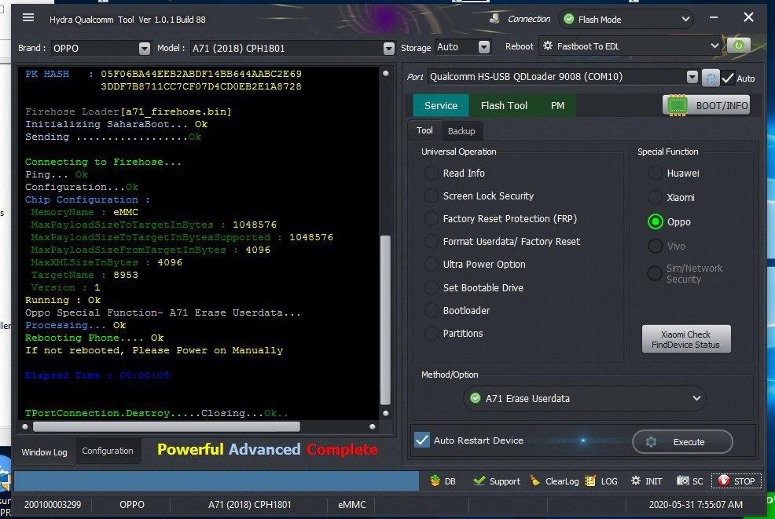The height and width of the screenshot is (519, 775).
Task: Click TPortConnection.Destroy log line
Action: pyautogui.click(x=156, y=413)
